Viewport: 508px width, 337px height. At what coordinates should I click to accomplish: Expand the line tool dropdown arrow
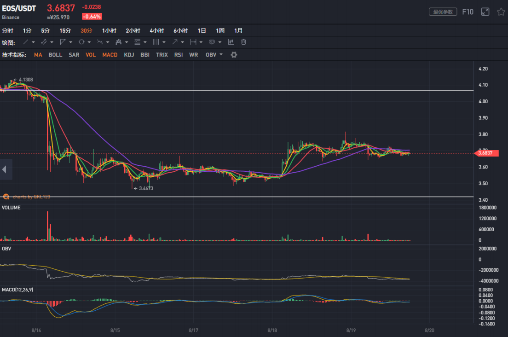pyautogui.click(x=34, y=42)
